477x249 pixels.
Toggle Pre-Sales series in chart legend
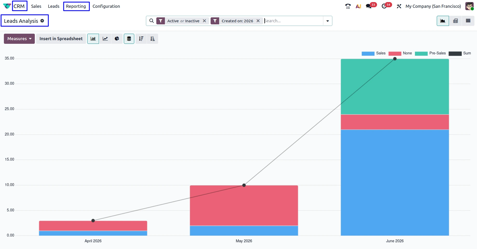point(430,53)
